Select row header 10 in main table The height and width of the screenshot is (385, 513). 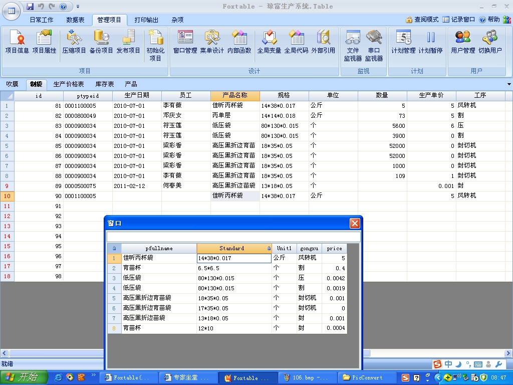pyautogui.click(x=7, y=196)
